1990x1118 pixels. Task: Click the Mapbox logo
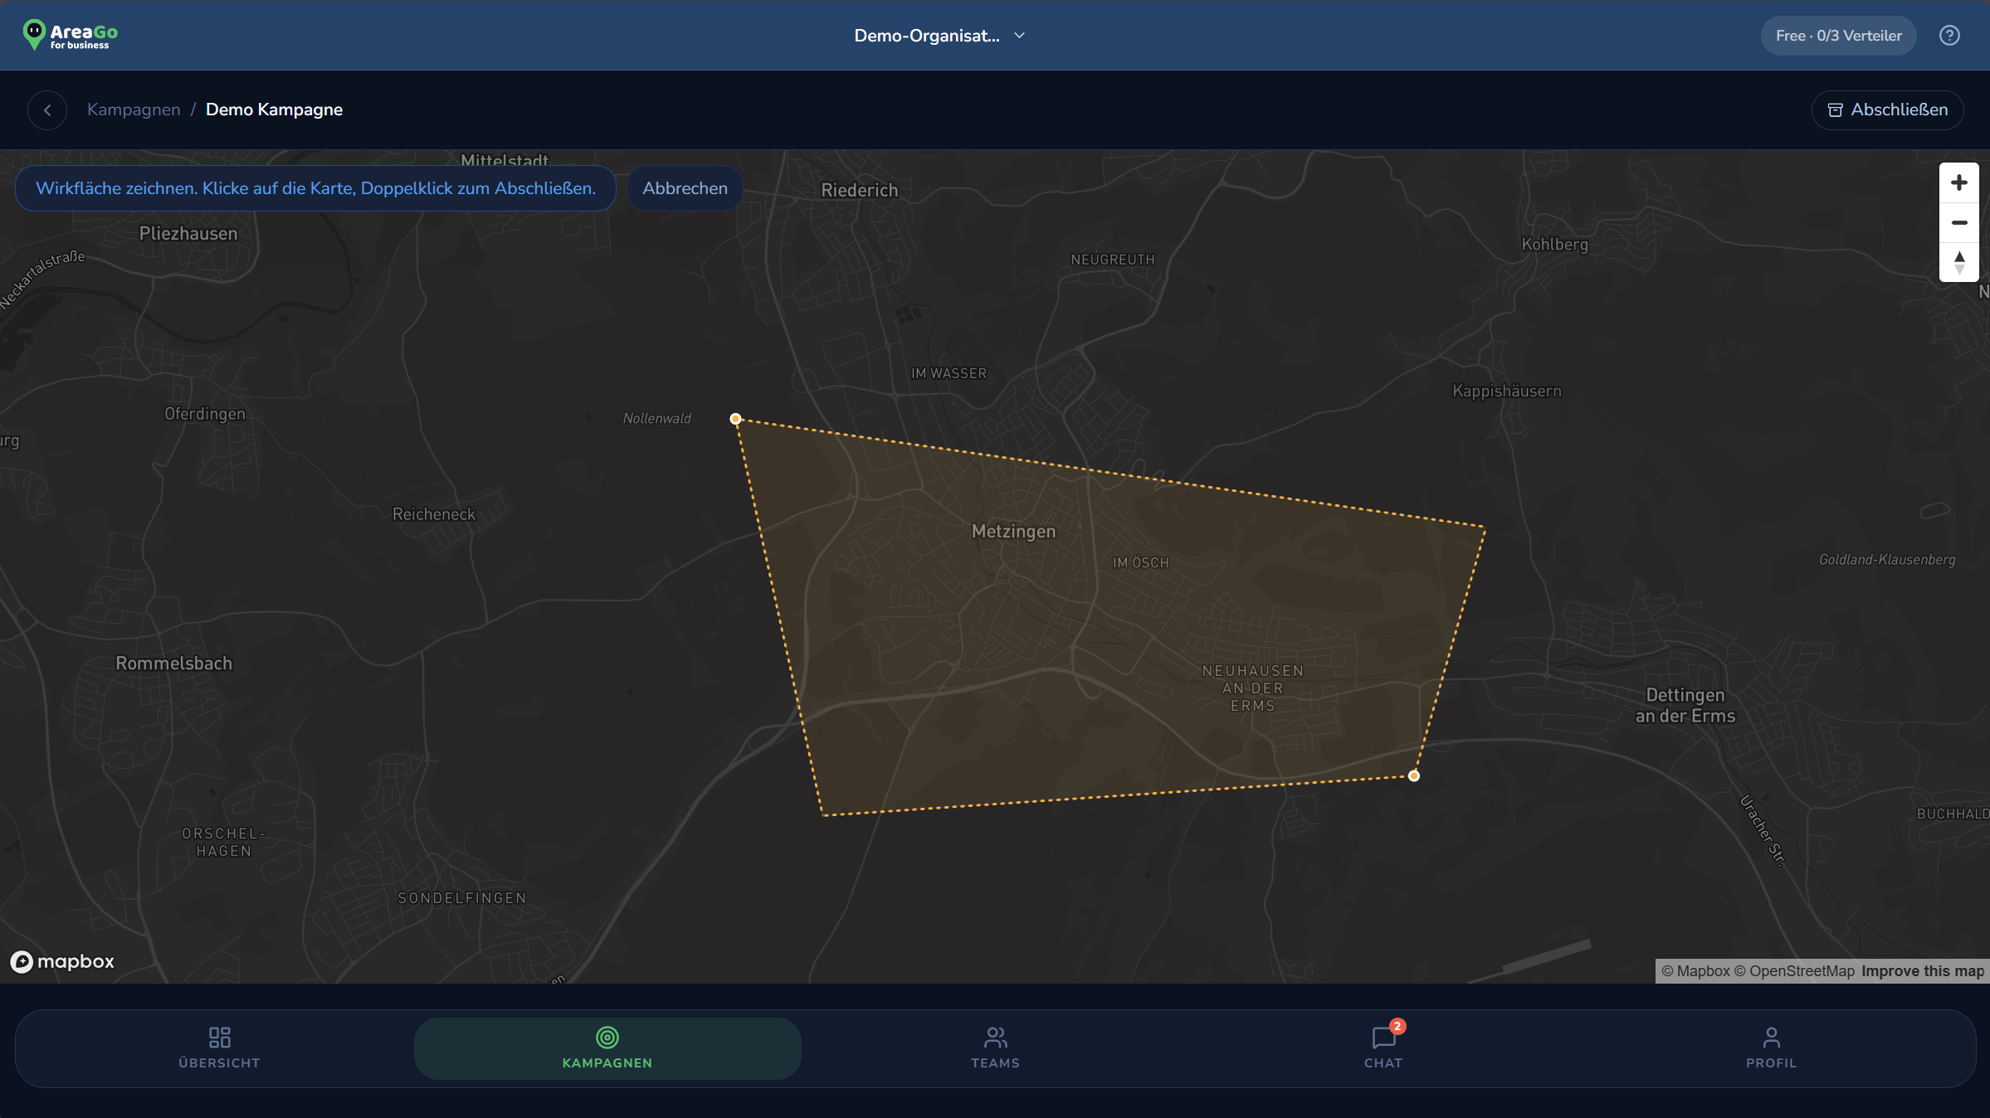click(x=62, y=961)
